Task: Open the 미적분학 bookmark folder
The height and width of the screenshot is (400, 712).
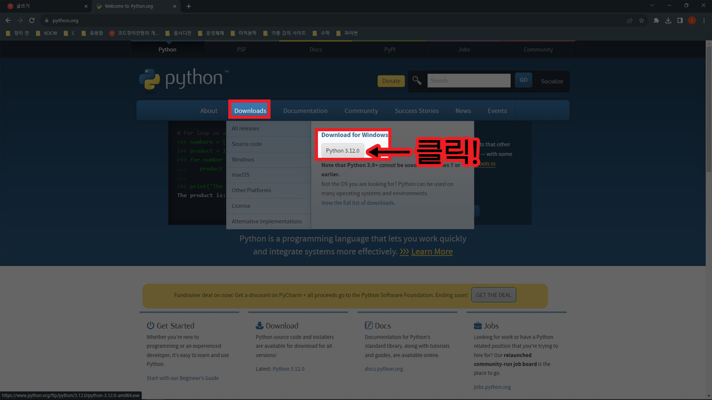Action: (x=243, y=33)
